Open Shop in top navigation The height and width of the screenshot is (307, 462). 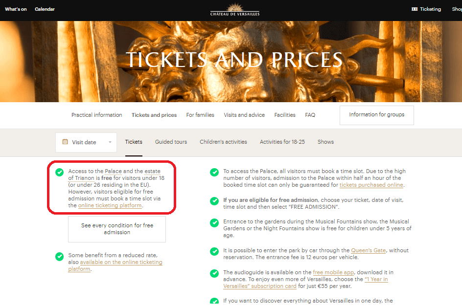coord(457,9)
